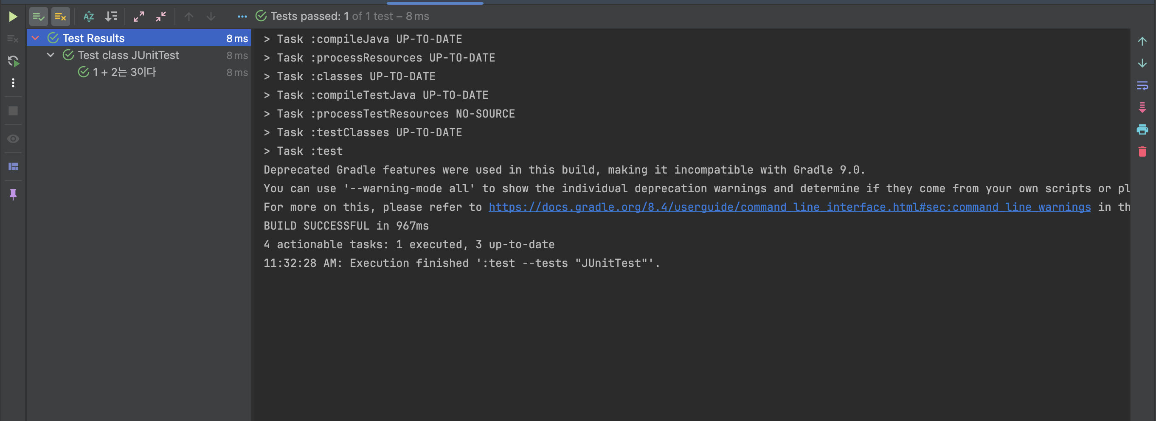Click the Scroll to end console icon
The image size is (1156, 421).
click(x=1142, y=107)
